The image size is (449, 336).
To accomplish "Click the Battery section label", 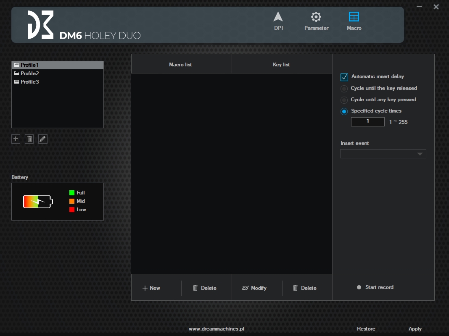I will pyautogui.click(x=20, y=177).
